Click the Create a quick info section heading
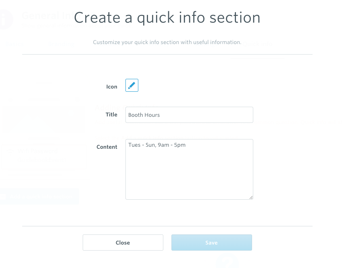This screenshot has height=268, width=342. 167,17
